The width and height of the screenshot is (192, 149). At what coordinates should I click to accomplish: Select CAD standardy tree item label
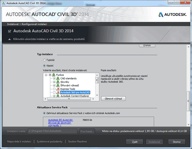tap(69, 78)
